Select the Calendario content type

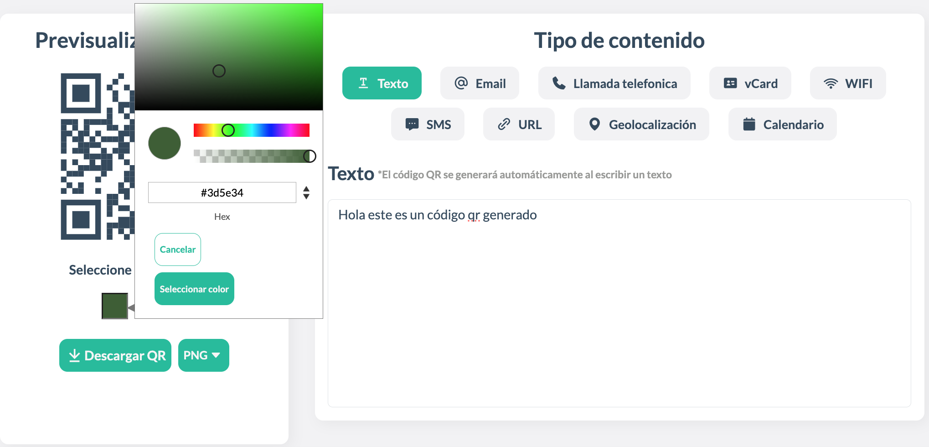(x=782, y=124)
